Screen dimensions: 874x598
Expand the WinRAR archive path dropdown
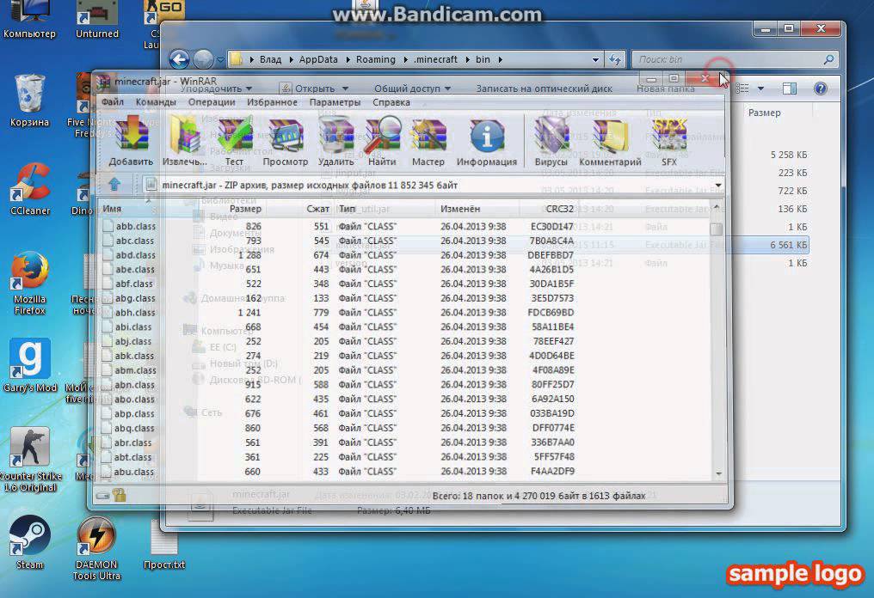[x=718, y=185]
